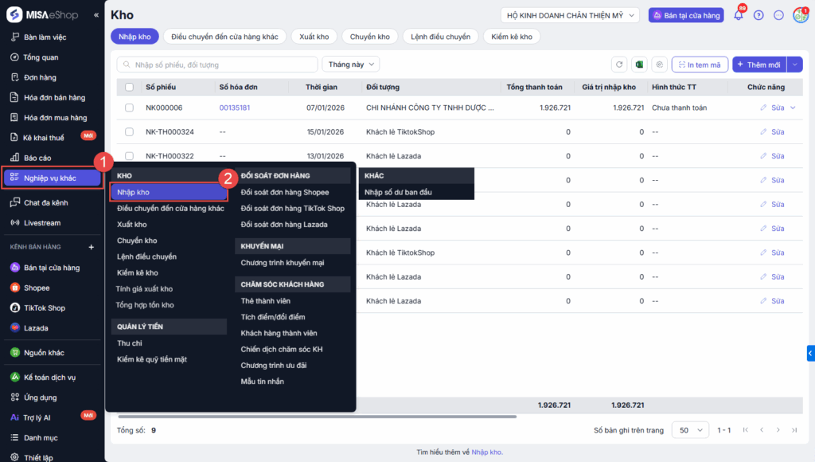Click the horizontal scrollbar under the table
This screenshot has height=462, width=815.
point(317,417)
